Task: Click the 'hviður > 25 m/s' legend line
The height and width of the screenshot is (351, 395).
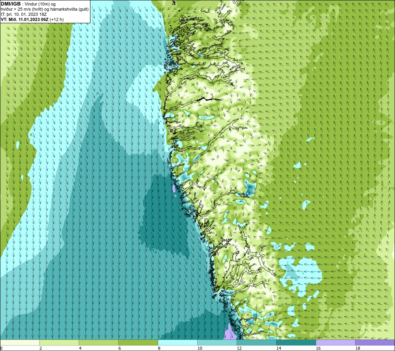Action: [x=45, y=9]
